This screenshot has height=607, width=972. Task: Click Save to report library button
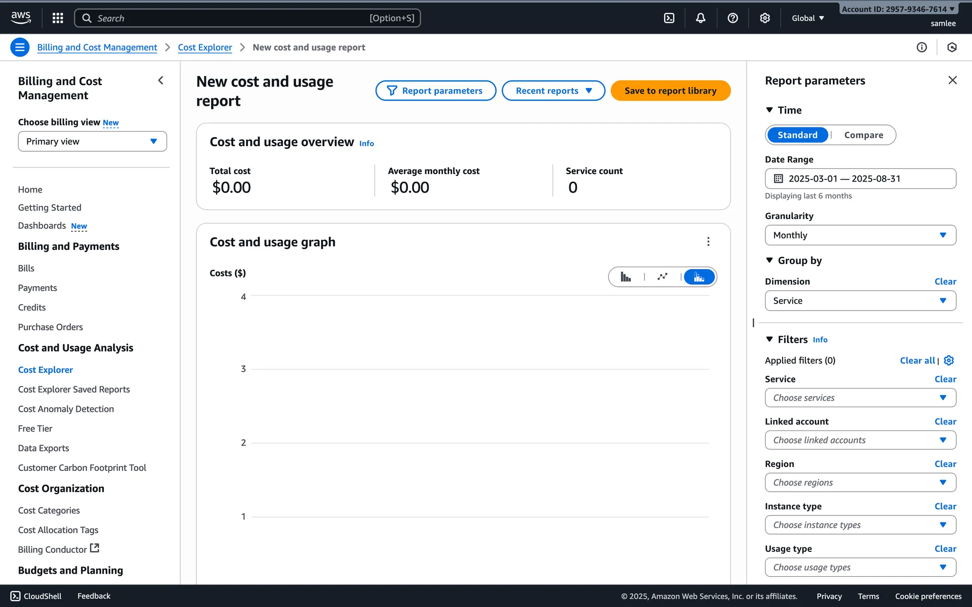670,91
